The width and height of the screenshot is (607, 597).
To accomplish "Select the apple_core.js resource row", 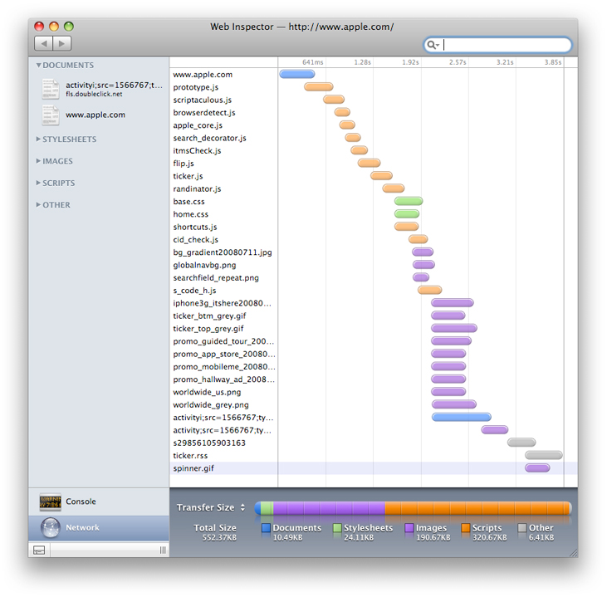I will (374, 125).
